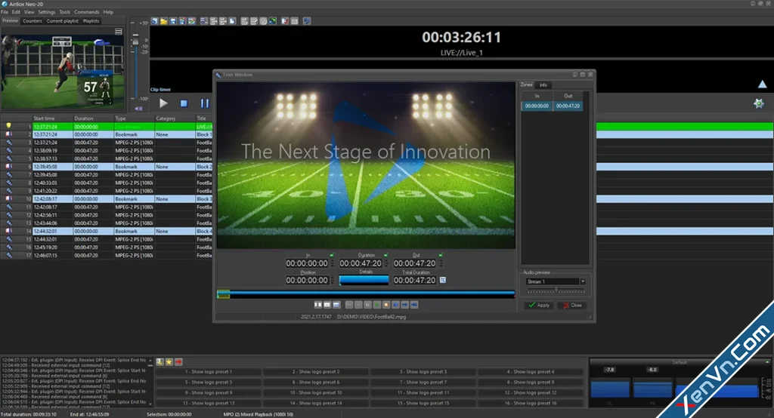Click 1 - Show logo preset 1
The image size is (774, 418).
(209, 372)
